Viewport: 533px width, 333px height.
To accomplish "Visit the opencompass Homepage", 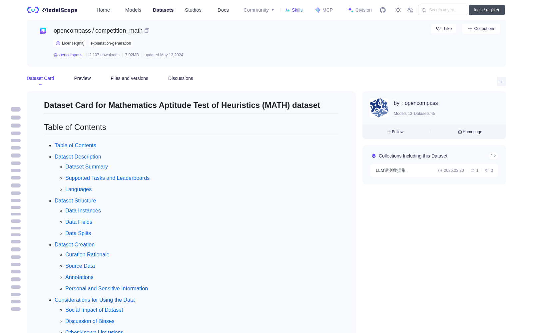I will click(470, 132).
